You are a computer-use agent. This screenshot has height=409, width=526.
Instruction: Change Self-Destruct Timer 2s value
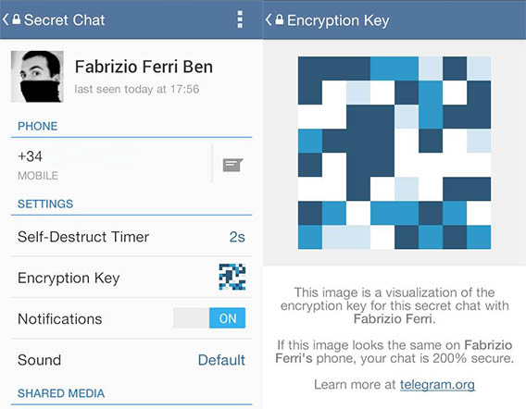[237, 237]
